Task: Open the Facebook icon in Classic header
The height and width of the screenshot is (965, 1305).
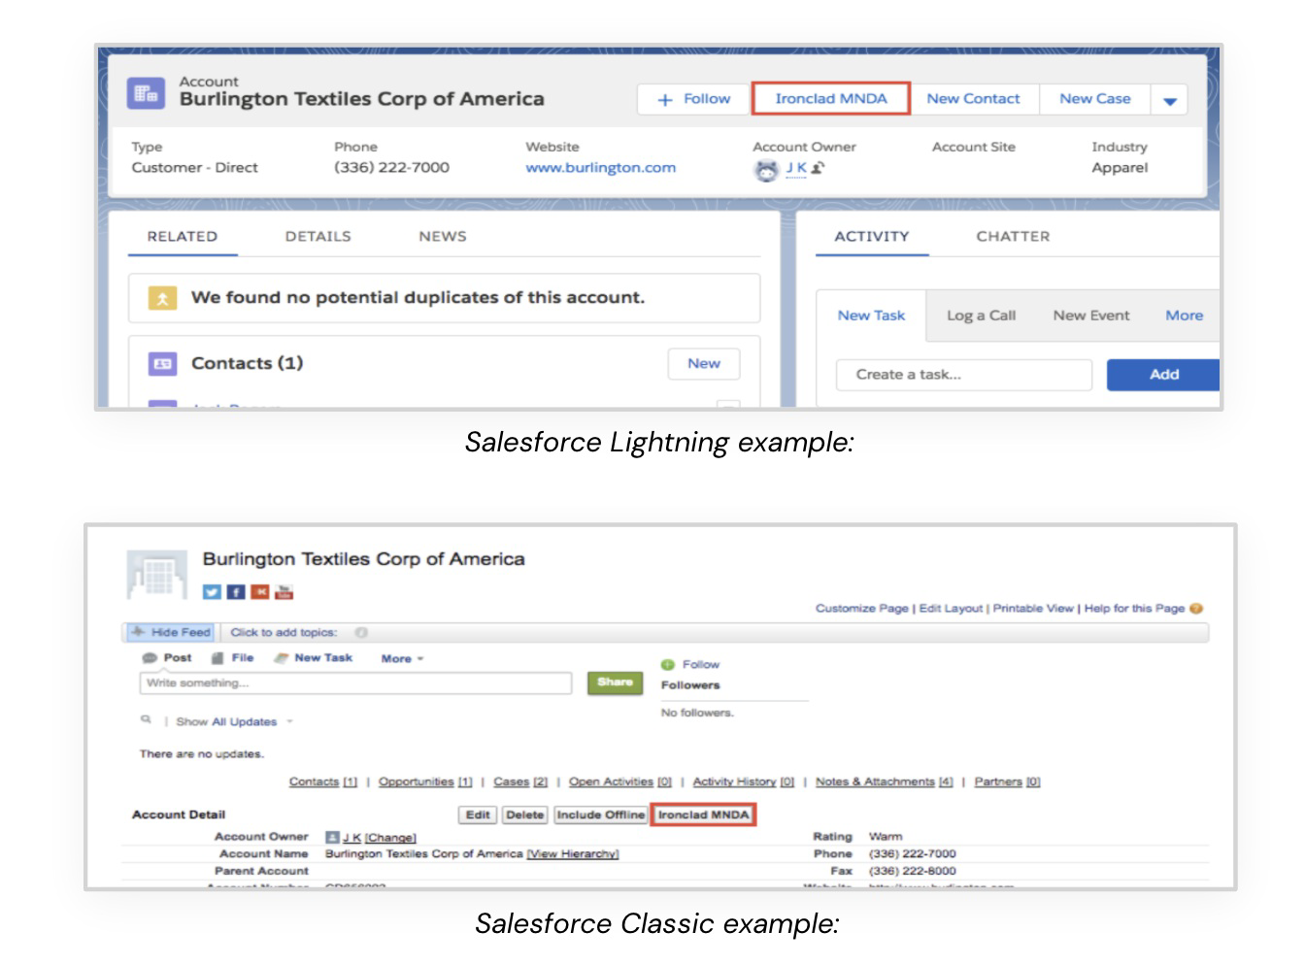Action: (x=236, y=591)
